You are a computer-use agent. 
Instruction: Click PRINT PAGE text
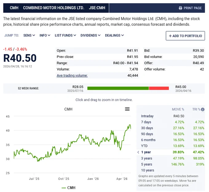193,8
